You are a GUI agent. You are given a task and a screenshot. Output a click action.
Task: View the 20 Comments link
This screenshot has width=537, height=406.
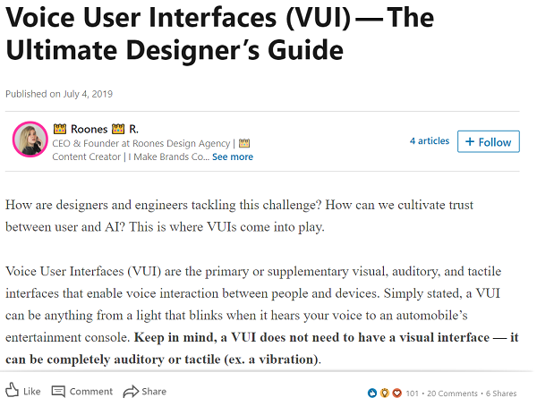(x=452, y=393)
